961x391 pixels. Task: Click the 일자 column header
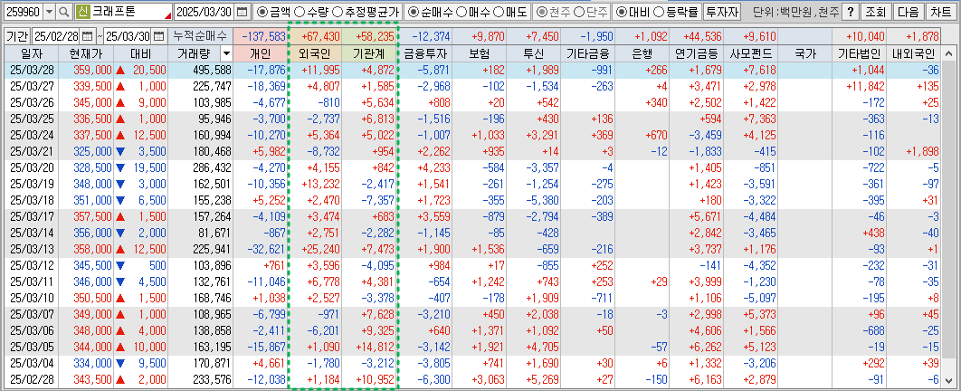pyautogui.click(x=31, y=54)
